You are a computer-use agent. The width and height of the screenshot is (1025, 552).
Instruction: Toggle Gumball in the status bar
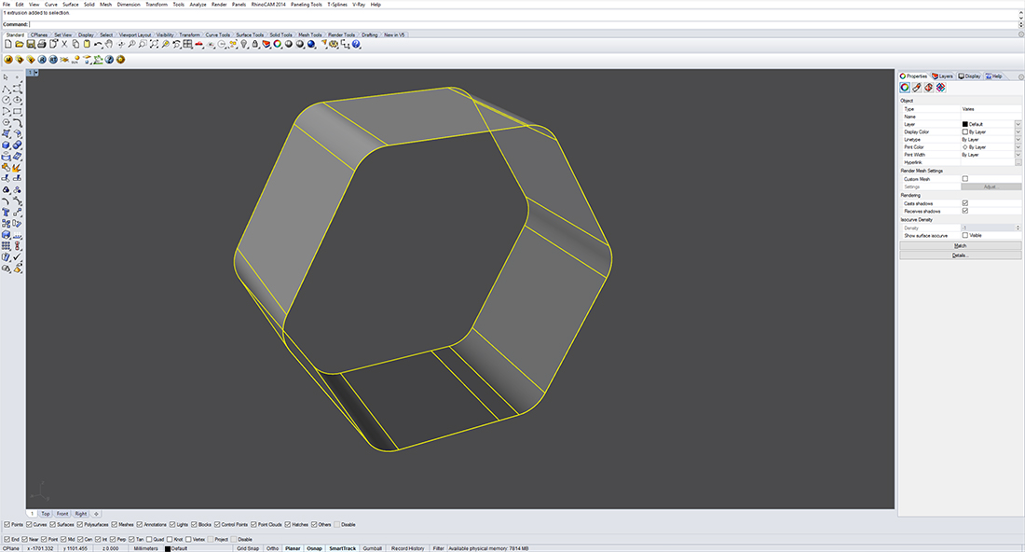(373, 548)
